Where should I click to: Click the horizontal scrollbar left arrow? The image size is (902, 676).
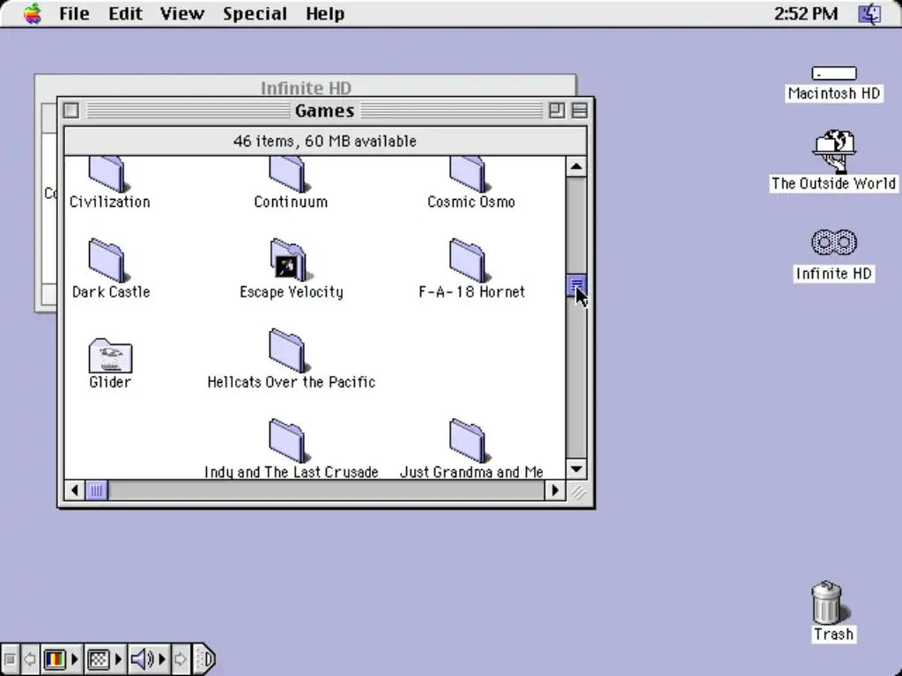coord(75,490)
